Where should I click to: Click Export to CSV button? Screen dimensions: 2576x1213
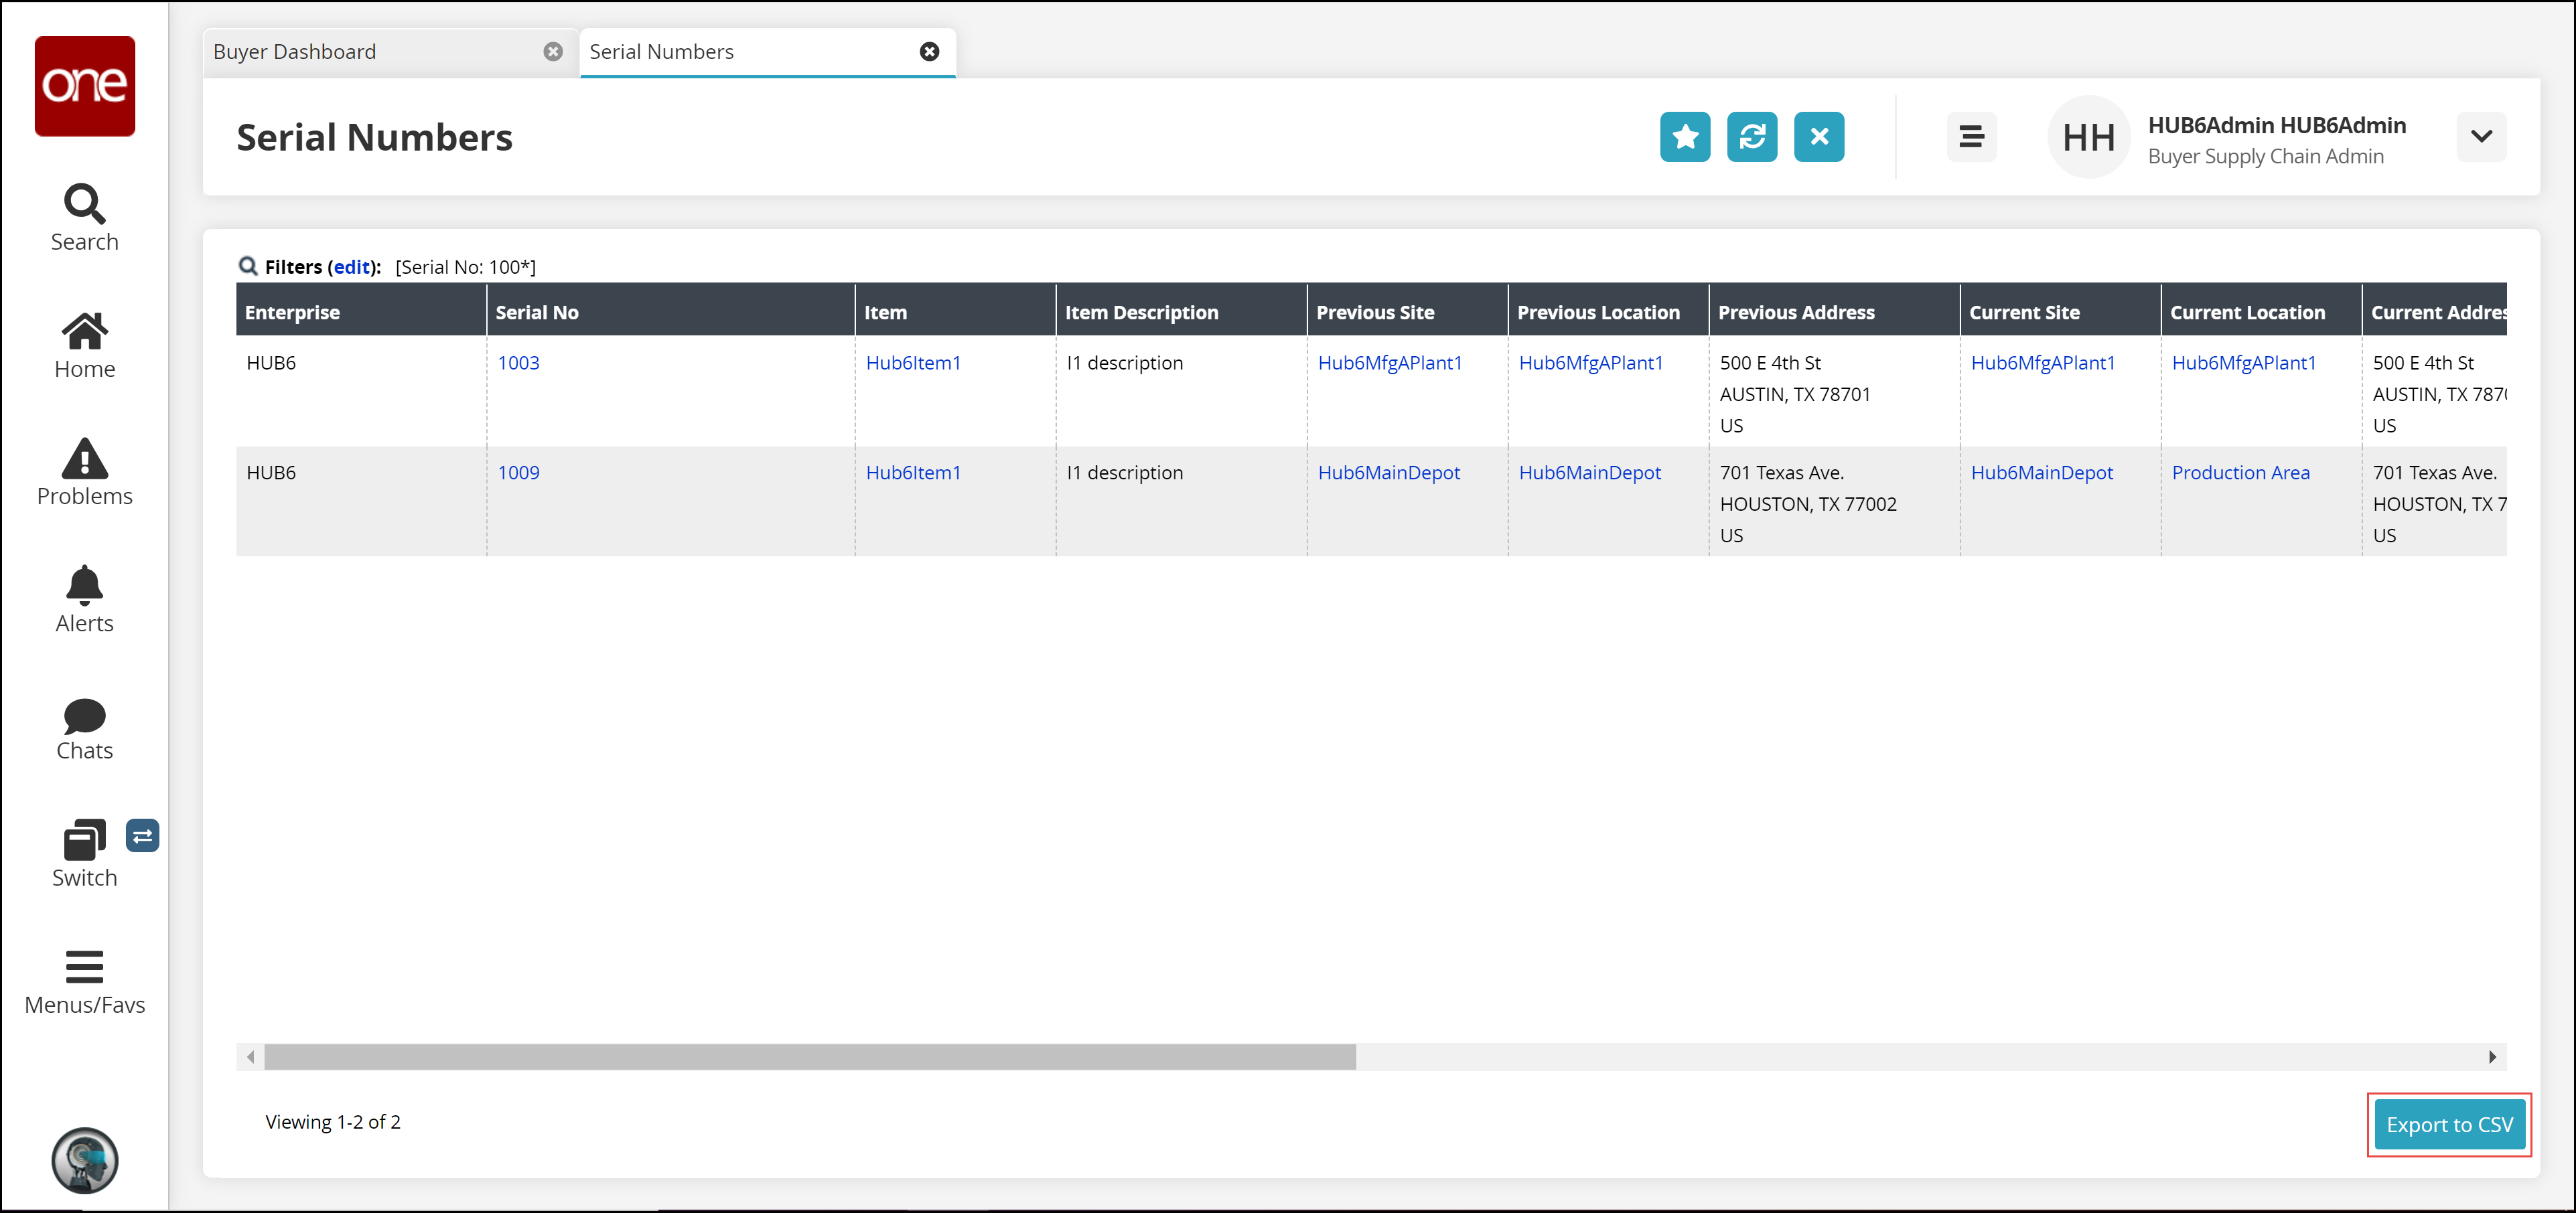2449,1124
